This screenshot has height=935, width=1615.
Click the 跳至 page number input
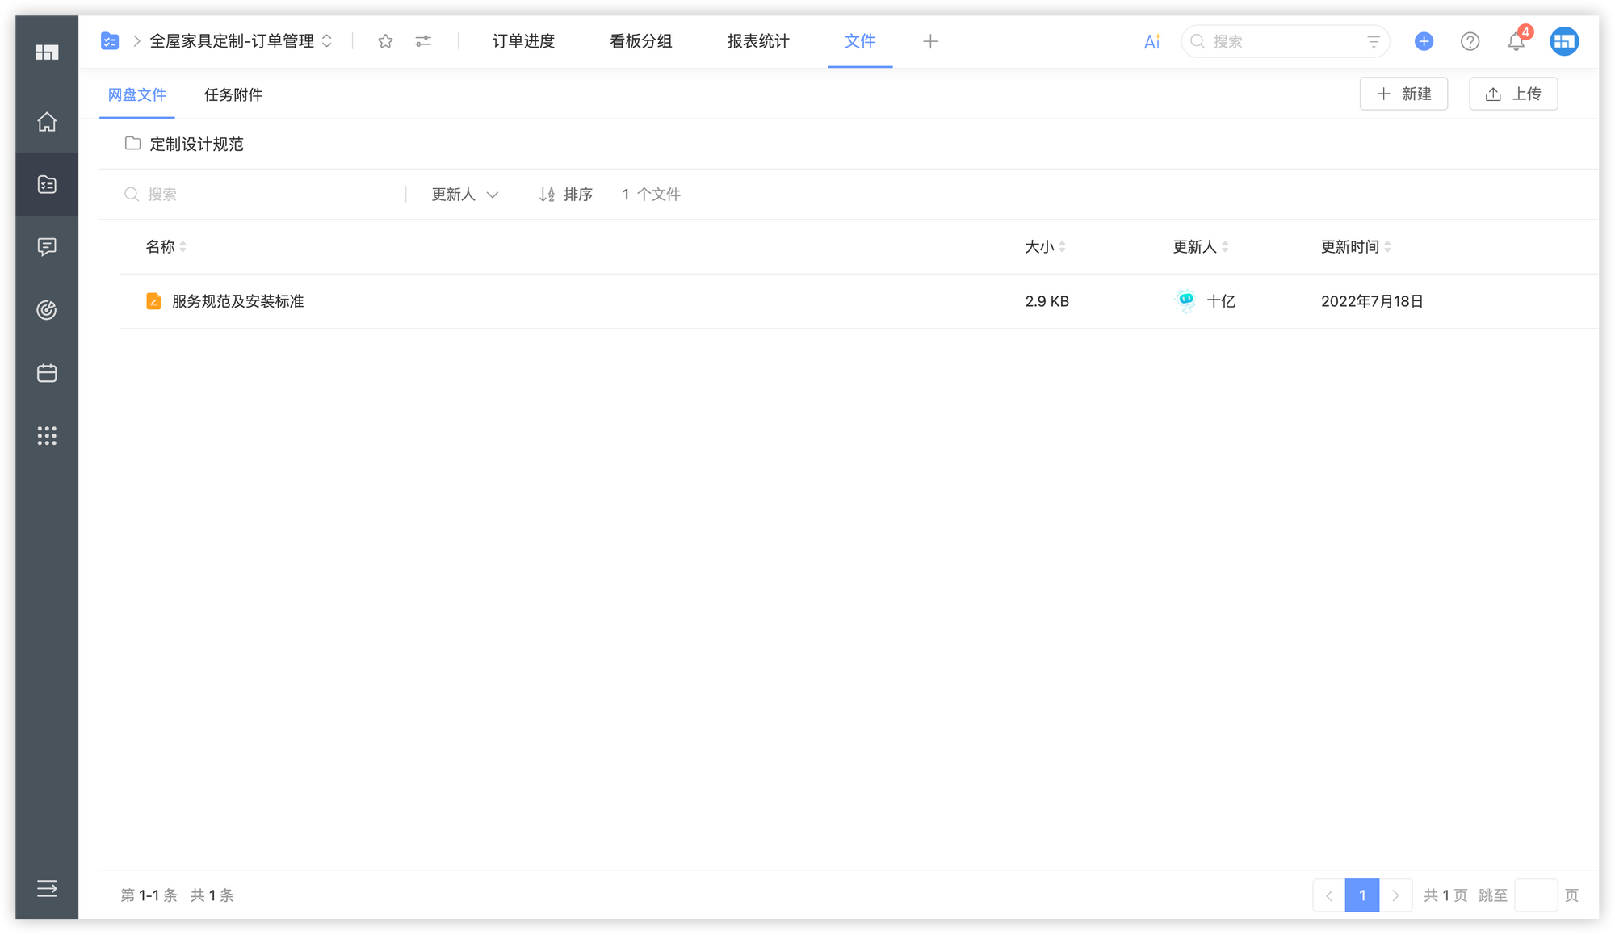[1535, 895]
